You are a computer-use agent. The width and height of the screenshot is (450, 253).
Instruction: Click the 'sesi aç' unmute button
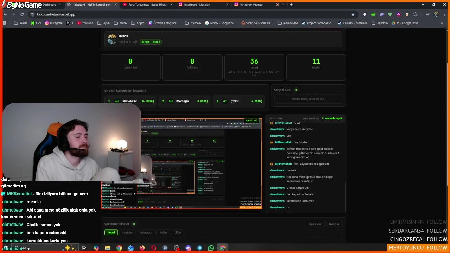(x=252, y=121)
